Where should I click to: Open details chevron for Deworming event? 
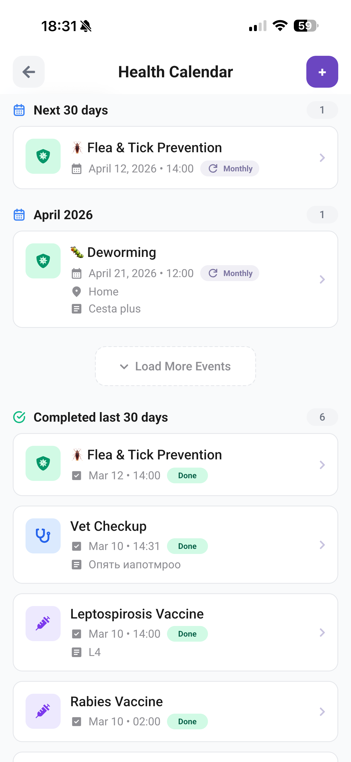pyautogui.click(x=322, y=279)
